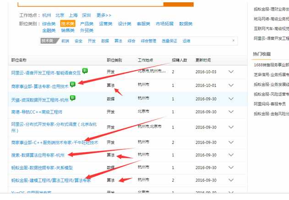The height and width of the screenshot is (200, 289).
Task: Select the 综合类 job category
Action: (x=49, y=24)
